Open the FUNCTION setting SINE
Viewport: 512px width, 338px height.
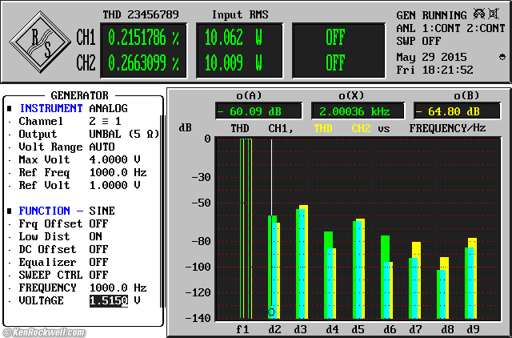[102, 211]
